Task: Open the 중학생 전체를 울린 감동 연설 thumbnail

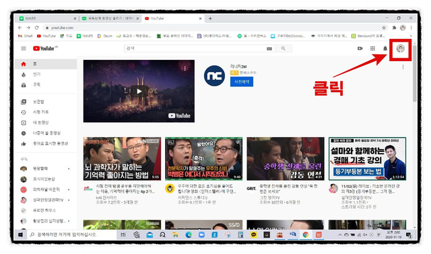Action: [286, 159]
